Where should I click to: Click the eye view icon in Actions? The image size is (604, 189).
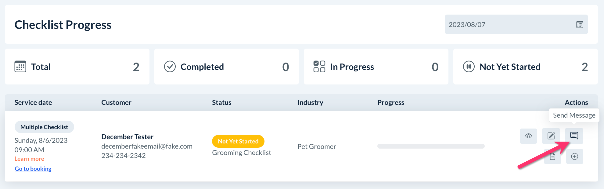coord(528,136)
